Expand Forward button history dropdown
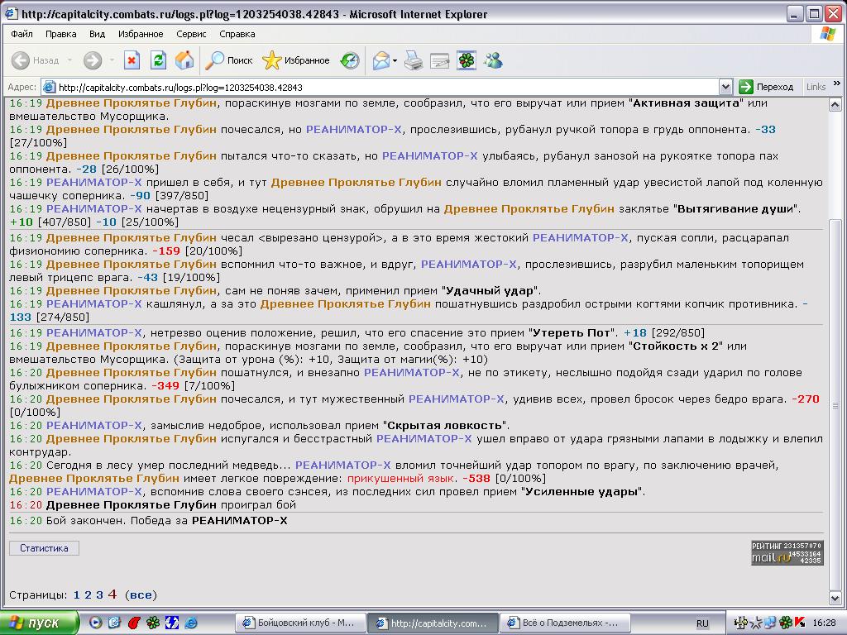The image size is (847, 635). (x=112, y=60)
